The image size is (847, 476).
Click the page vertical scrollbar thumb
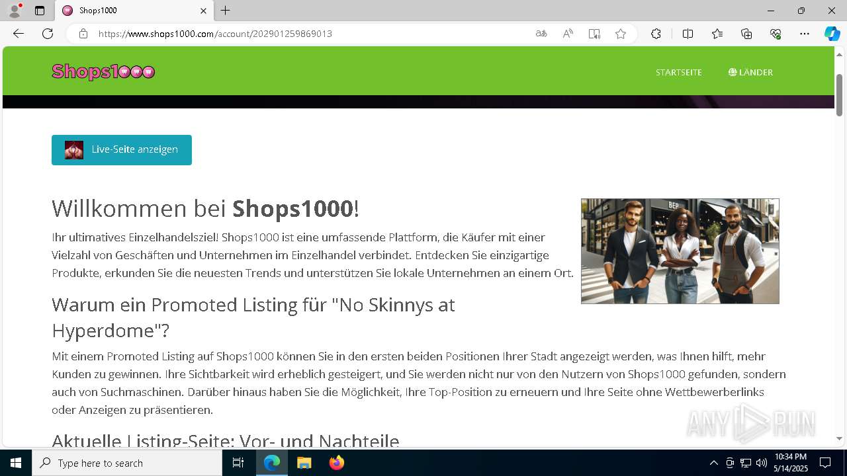click(x=840, y=95)
